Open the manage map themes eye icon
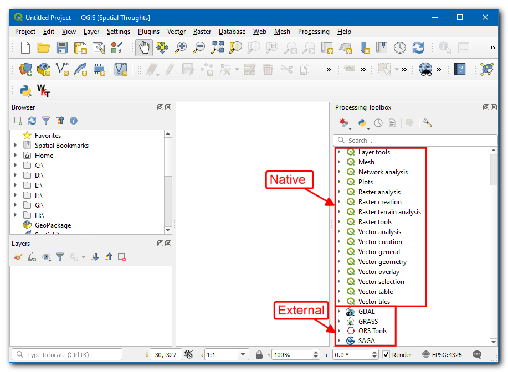508x372 pixels. pyautogui.click(x=46, y=257)
